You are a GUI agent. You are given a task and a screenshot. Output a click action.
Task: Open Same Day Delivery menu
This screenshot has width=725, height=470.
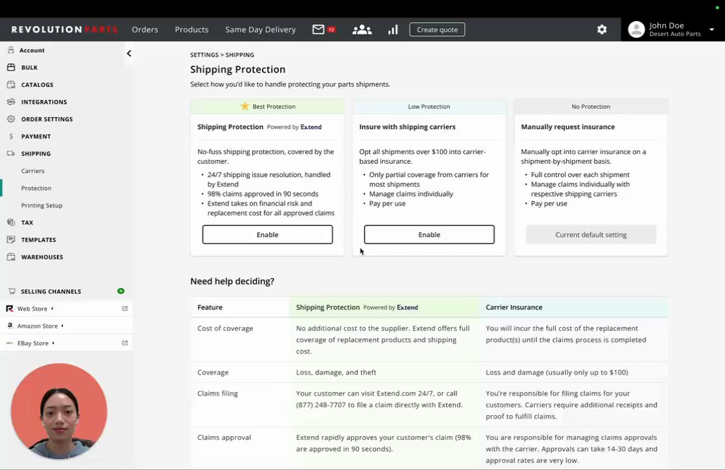pos(261,29)
